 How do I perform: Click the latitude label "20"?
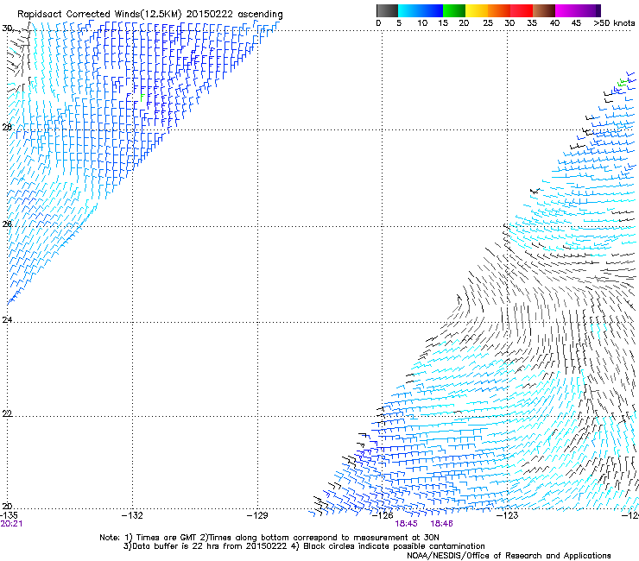coord(7,506)
